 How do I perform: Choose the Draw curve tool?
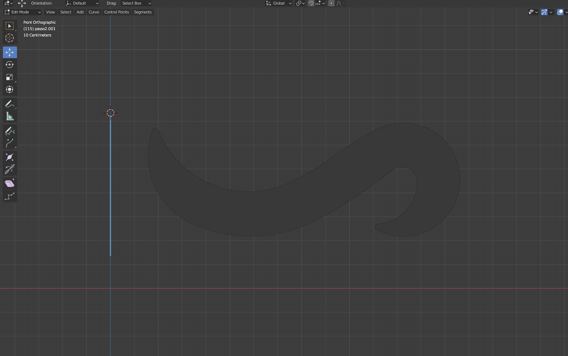10,131
